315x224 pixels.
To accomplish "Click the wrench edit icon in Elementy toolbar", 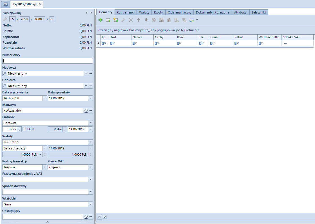I will point(123,20).
